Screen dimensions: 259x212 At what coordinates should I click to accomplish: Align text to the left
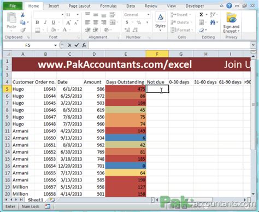87,22
